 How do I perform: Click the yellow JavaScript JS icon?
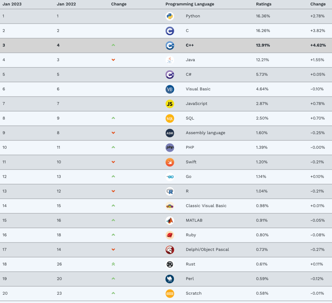170,104
